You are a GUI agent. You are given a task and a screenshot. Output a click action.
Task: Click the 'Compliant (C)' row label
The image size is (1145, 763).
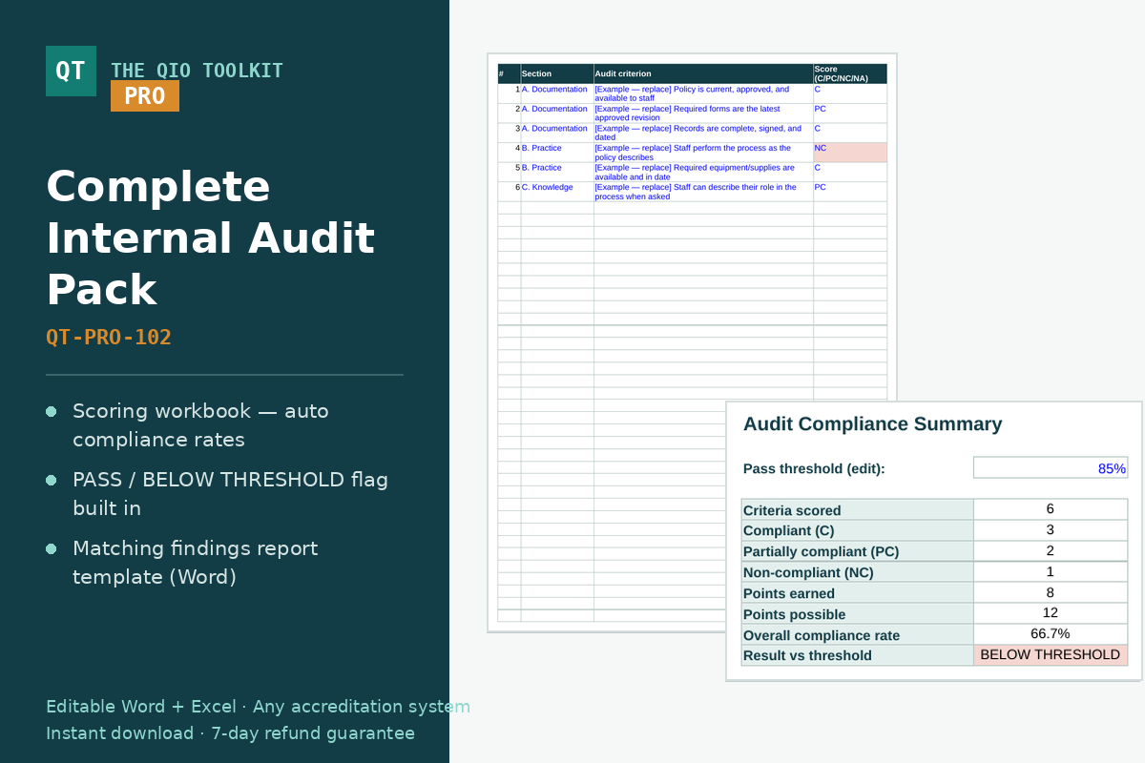pos(857,530)
